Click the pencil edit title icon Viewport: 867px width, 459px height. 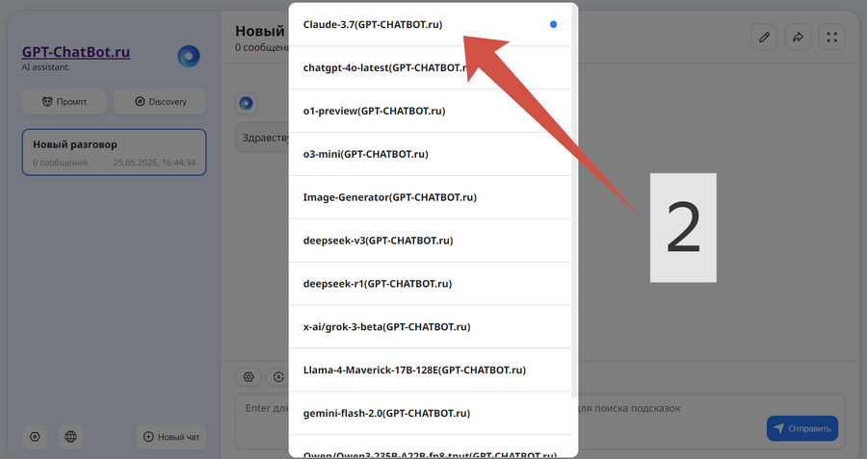point(764,37)
